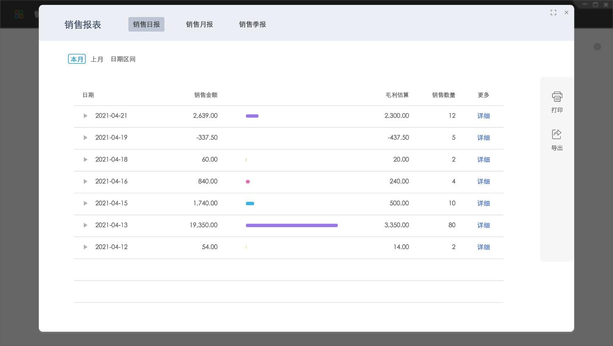613x346 pixels.
Task: Click the 2021-04-21 date cell
Action: click(111, 116)
